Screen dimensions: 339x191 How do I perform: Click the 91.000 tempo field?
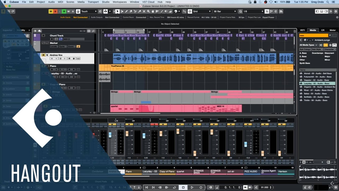coord(265,187)
